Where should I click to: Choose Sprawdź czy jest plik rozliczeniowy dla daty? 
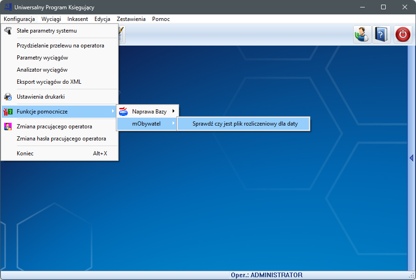pos(244,124)
